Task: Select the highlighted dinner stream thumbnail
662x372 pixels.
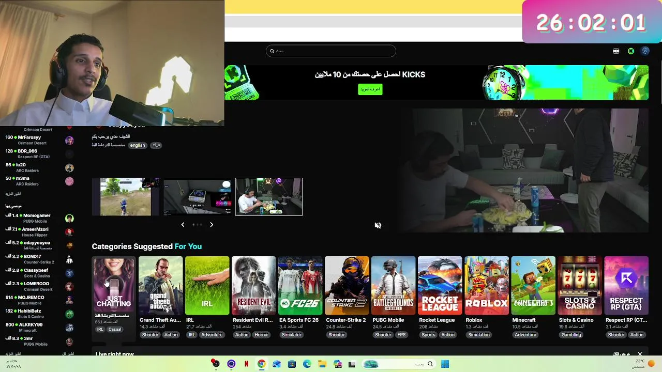Action: pyautogui.click(x=269, y=197)
